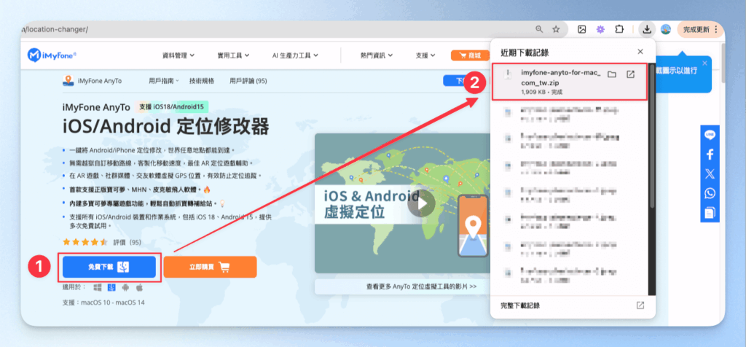Click the iOS/Android 定位修改器 heading
746x347 pixels.
165,127
